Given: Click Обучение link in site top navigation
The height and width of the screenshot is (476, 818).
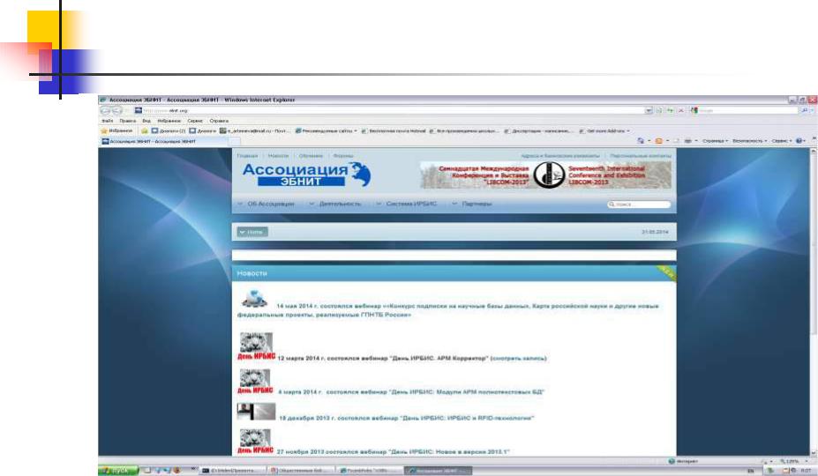Looking at the screenshot, I should pos(311,155).
